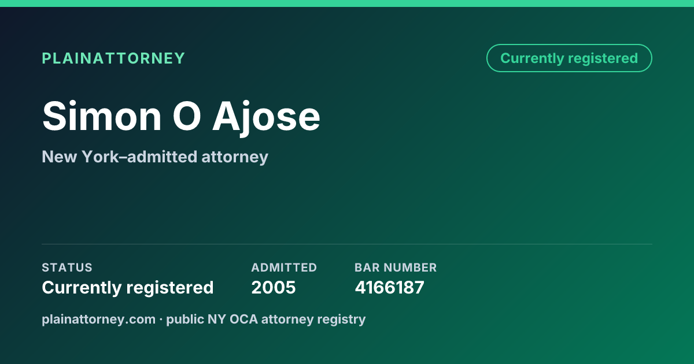Screen dimensions: 694x364
Task: Click the BAR NUMBER label
Action: (x=396, y=268)
